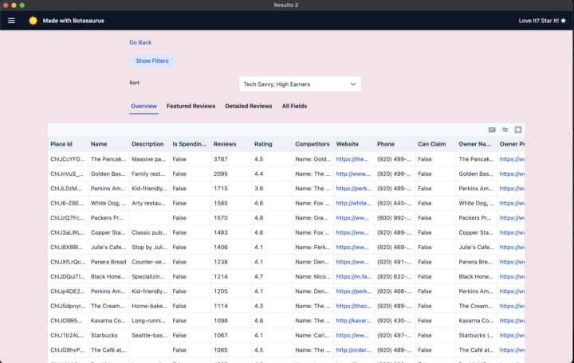Open the hamburger navigation menu

11,21
